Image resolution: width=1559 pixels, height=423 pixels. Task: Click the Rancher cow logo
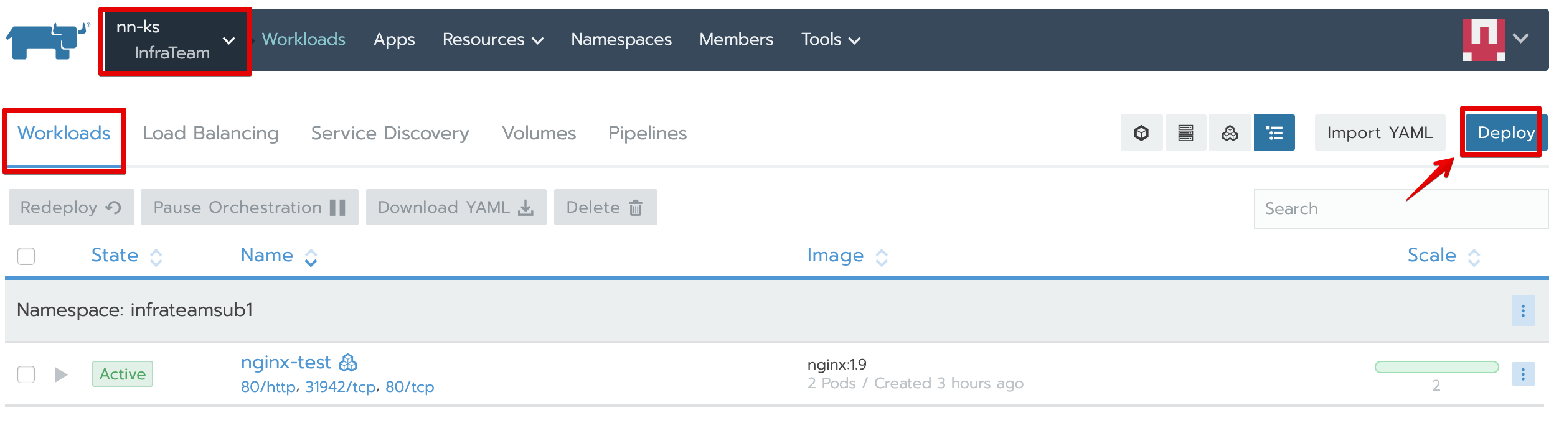coord(47,41)
